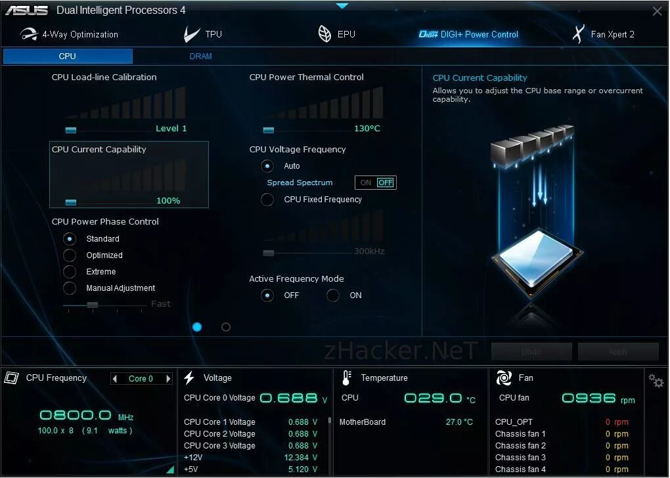Click the Chassis fan 1 row

(x=562, y=433)
